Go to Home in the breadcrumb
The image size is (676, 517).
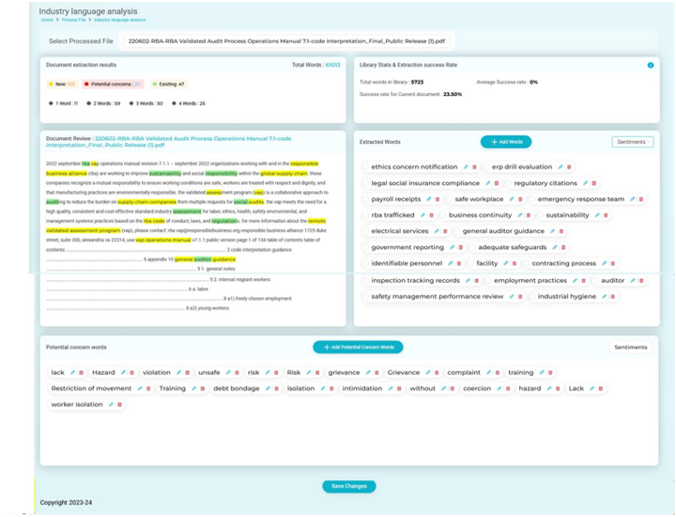[46, 20]
